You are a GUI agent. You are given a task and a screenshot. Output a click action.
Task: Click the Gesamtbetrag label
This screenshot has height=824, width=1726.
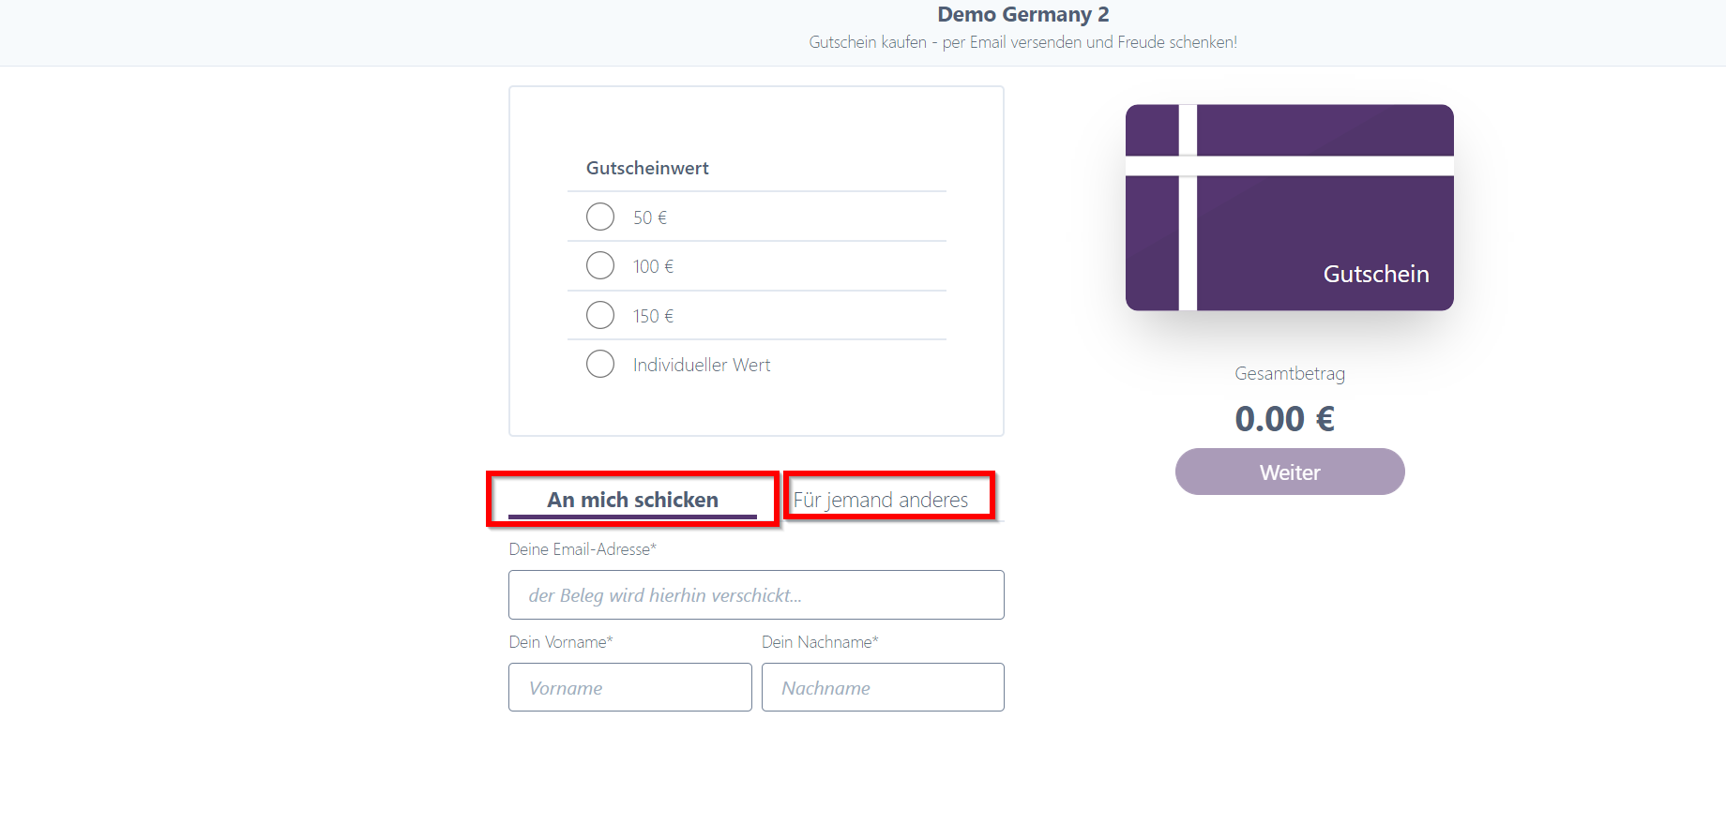(1289, 373)
